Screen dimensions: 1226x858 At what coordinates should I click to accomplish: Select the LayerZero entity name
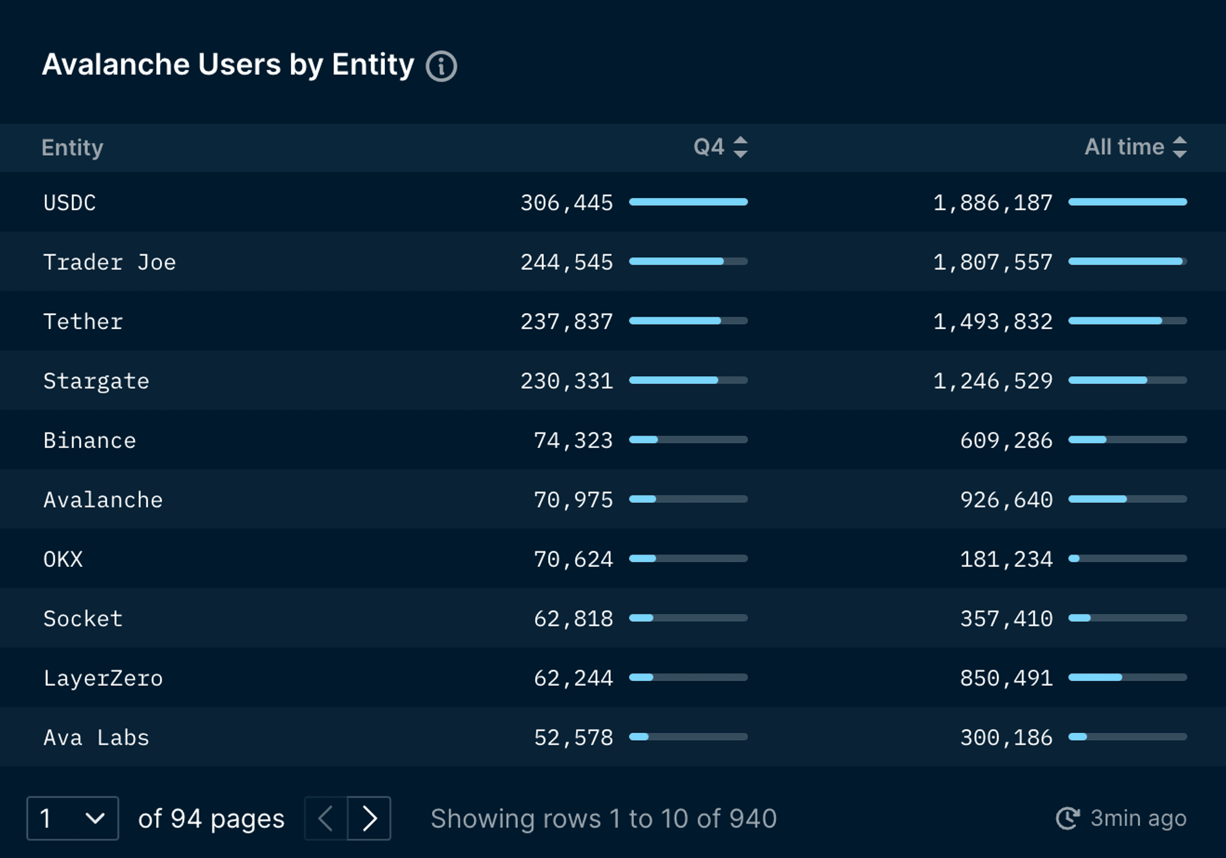click(x=103, y=678)
